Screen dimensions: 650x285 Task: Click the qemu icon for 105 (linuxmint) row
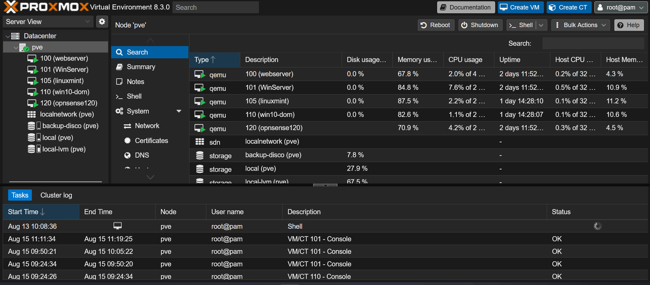(x=200, y=101)
